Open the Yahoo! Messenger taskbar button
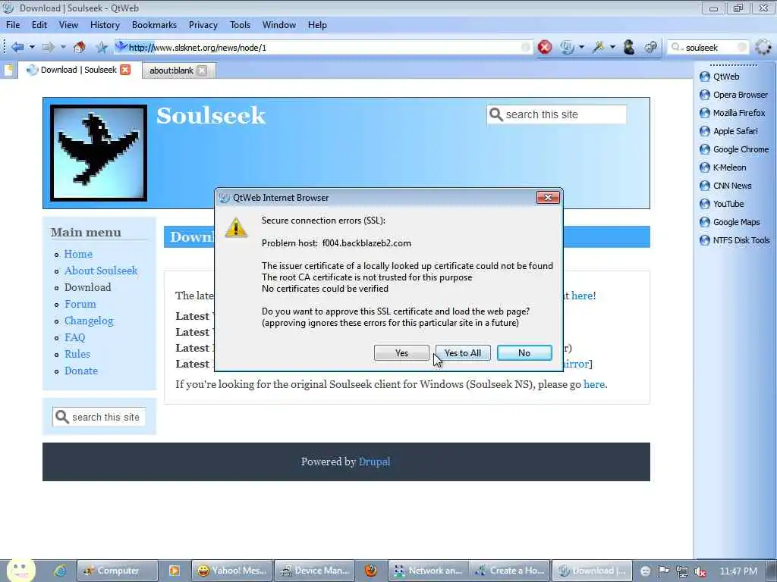 tap(231, 571)
